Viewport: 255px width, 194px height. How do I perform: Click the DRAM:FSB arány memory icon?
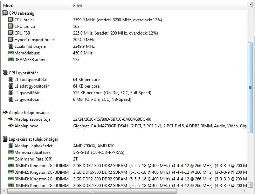[x=11, y=59]
